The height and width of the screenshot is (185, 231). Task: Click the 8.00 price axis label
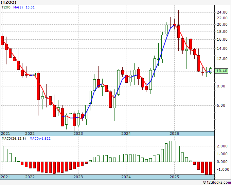point(221,86)
